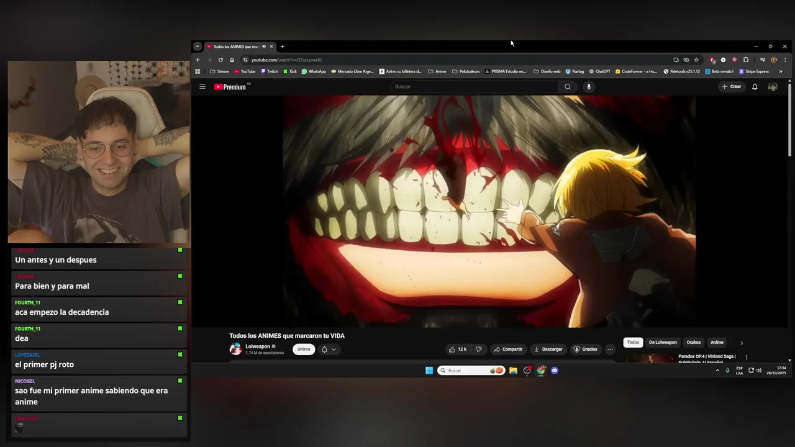Expand the notification bell options chevron
Screen dimensions: 795x447
[334, 350]
